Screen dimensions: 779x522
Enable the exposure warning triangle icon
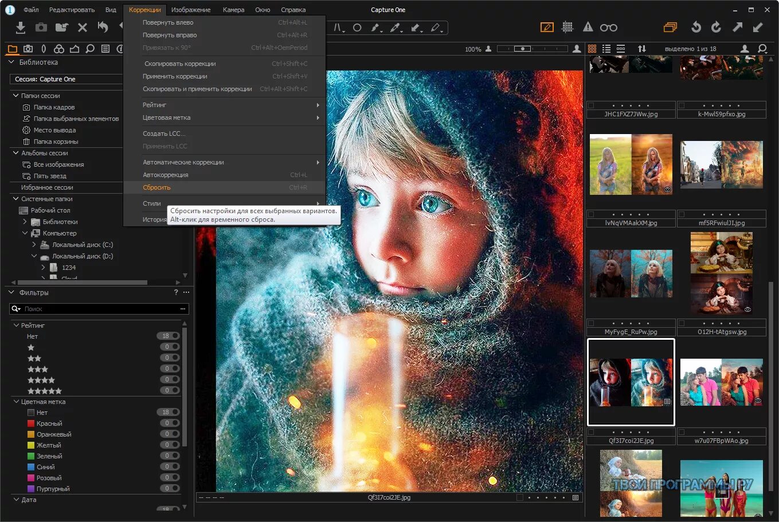point(587,26)
